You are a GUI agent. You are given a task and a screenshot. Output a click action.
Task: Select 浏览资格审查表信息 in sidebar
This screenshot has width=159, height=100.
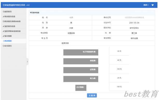[x=12, y=31]
